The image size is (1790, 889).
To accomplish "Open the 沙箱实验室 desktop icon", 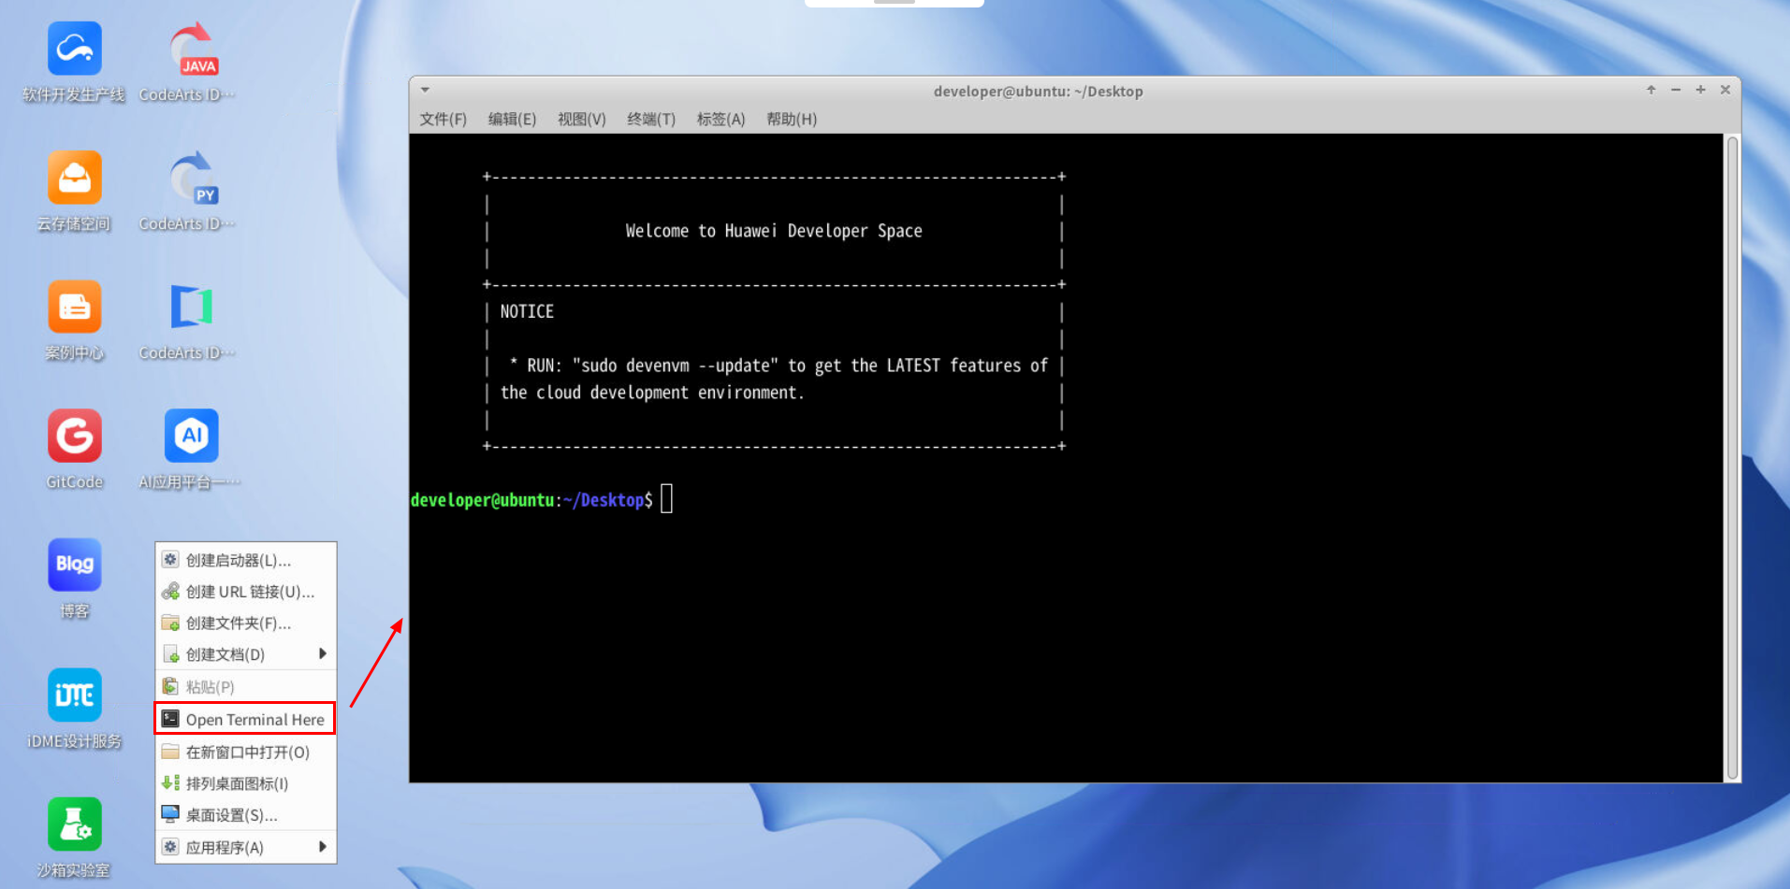I will pyautogui.click(x=74, y=824).
